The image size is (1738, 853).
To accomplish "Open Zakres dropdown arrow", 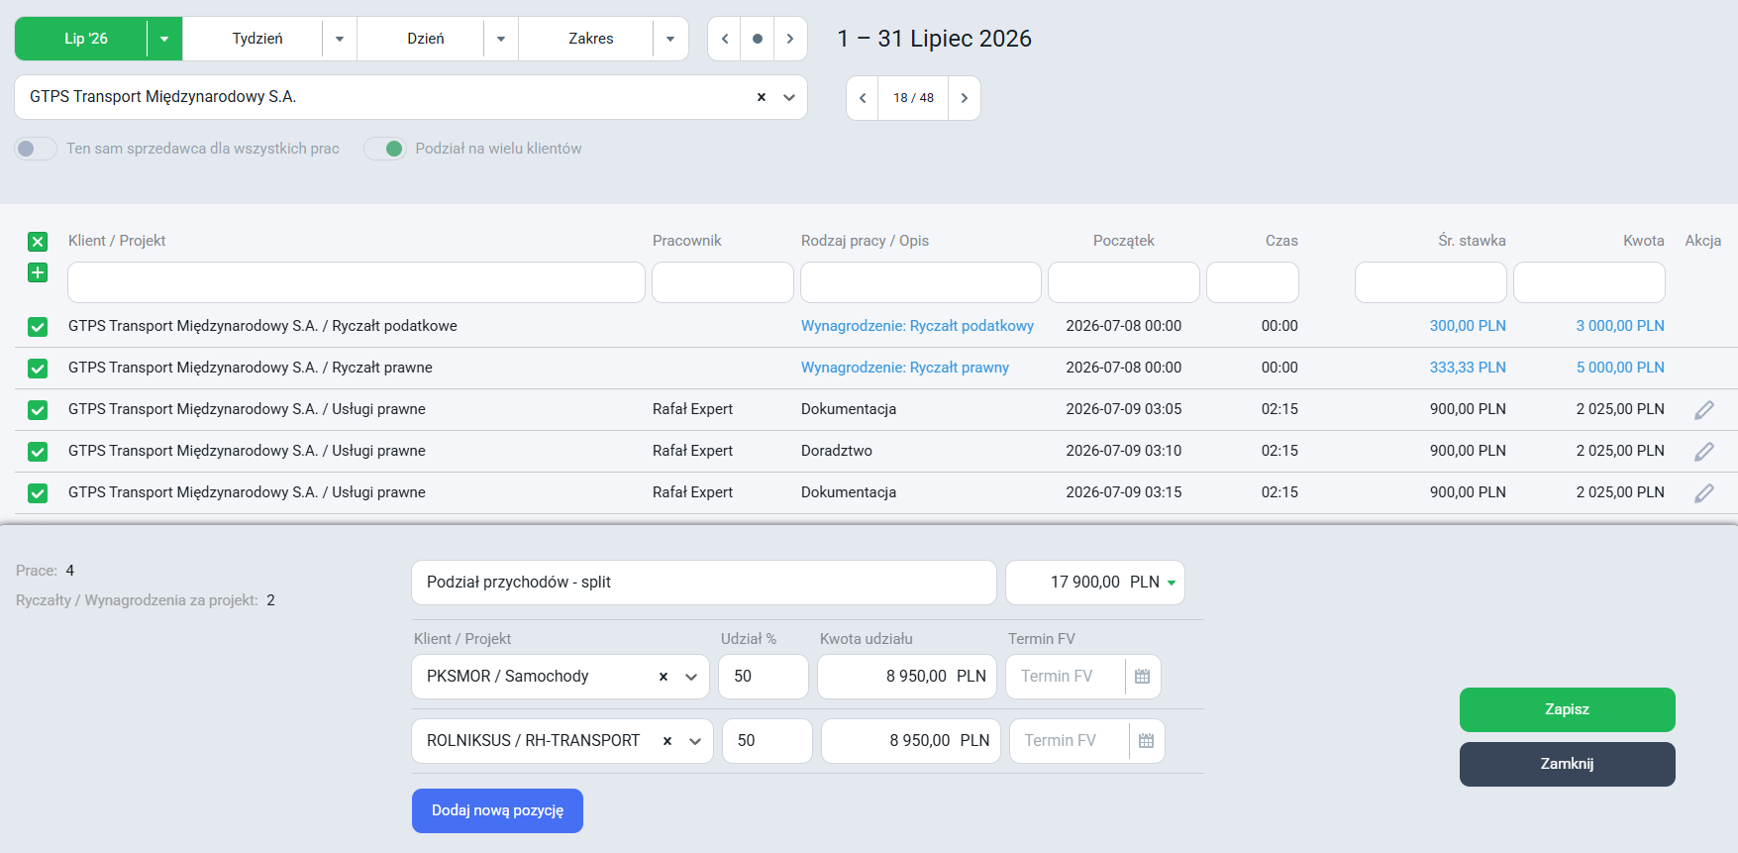I will click(670, 39).
